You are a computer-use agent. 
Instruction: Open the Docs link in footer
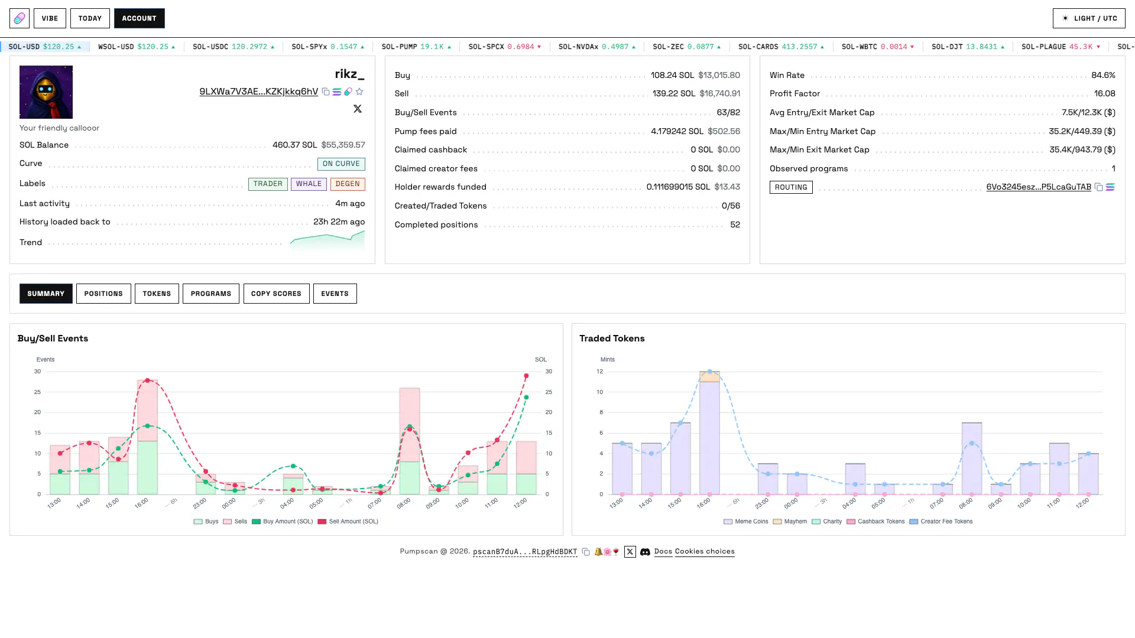point(663,552)
